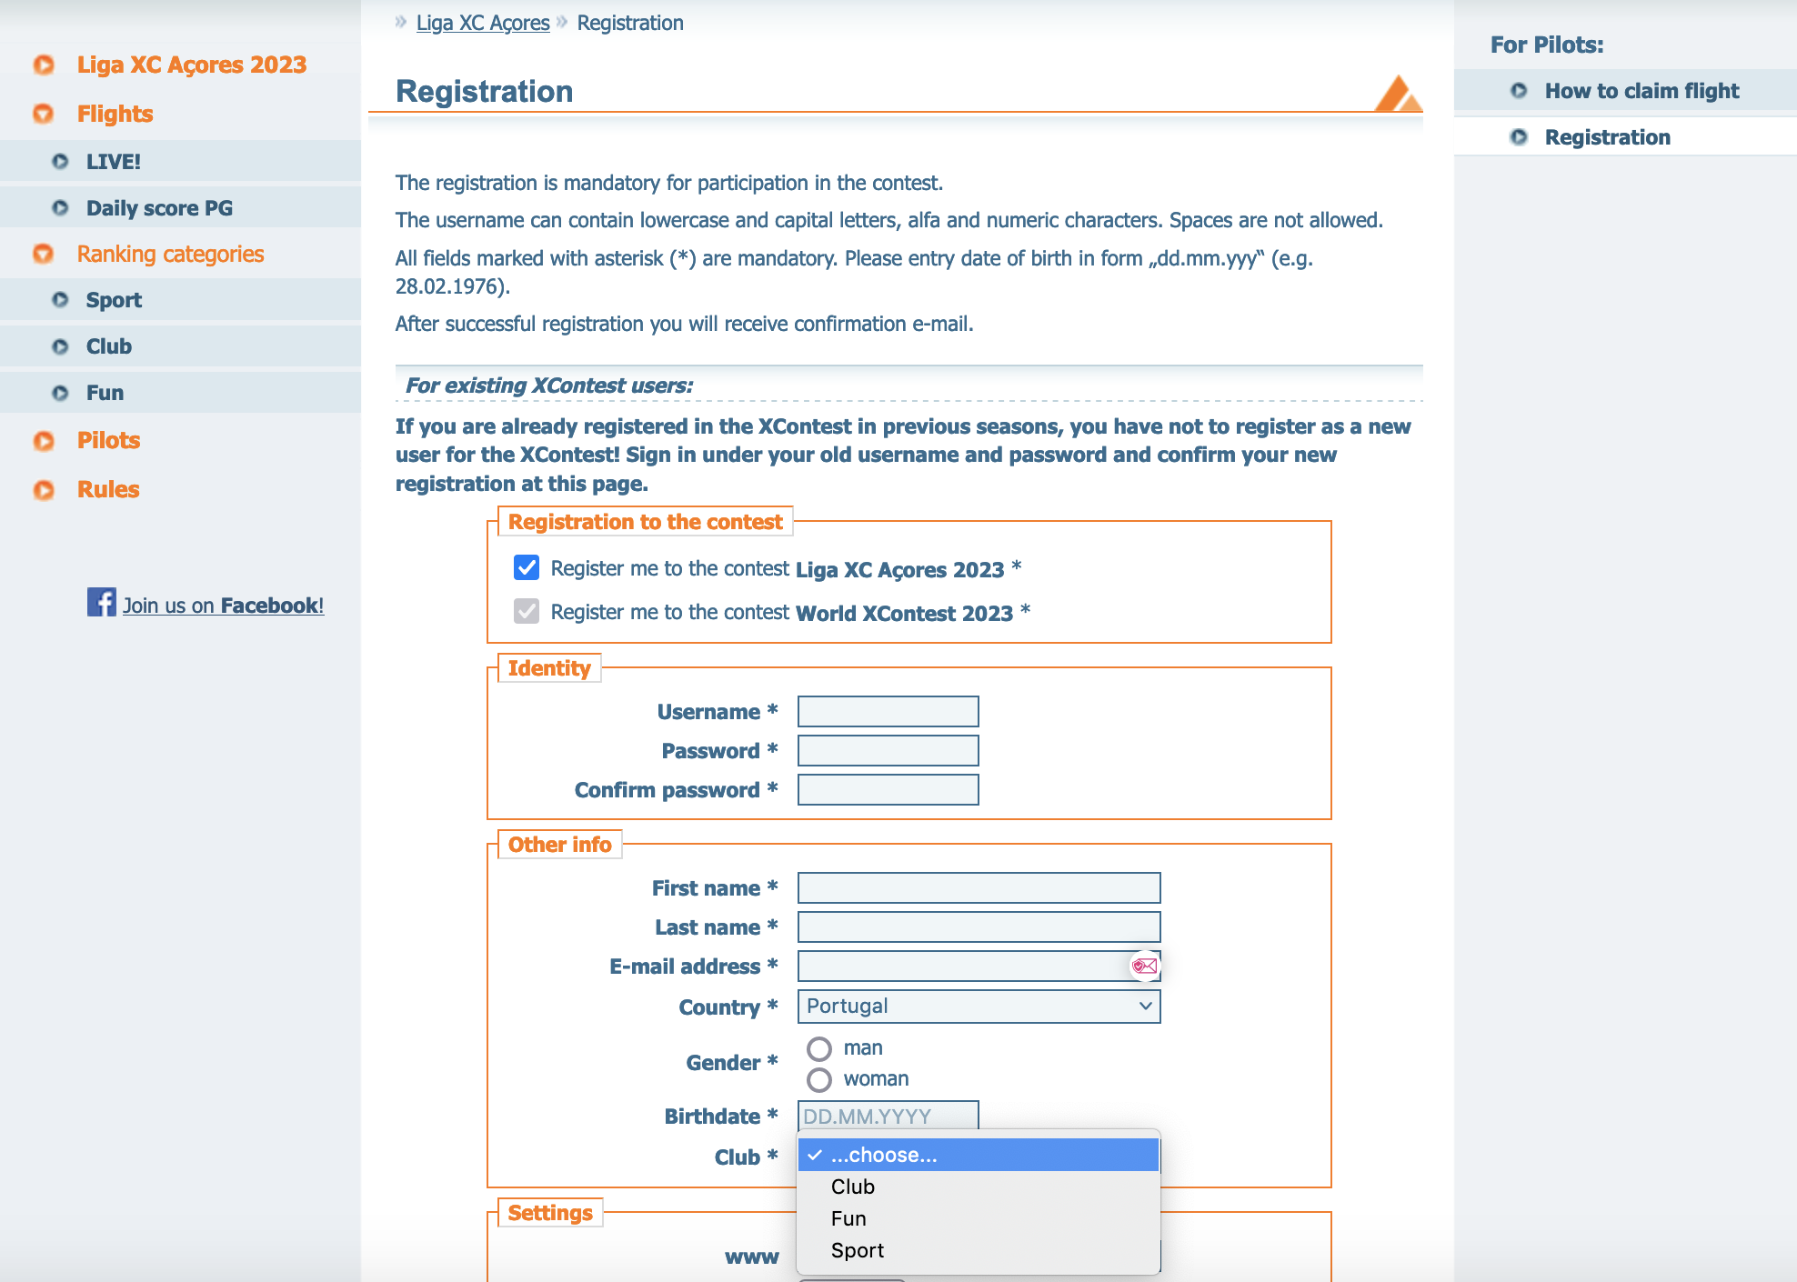1797x1282 pixels.
Task: Open the Rules menu item
Action: pyautogui.click(x=108, y=489)
